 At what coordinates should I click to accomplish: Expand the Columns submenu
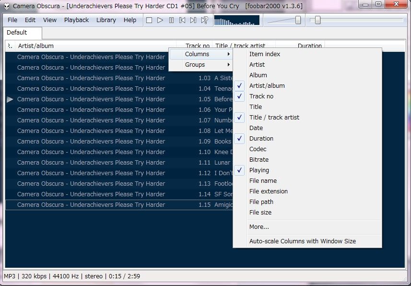tap(200, 54)
